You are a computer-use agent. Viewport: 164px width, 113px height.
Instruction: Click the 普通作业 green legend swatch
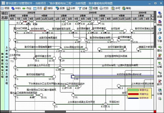(x=133, y=90)
